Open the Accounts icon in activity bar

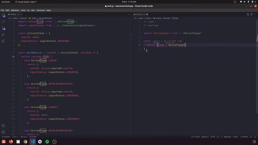coord(3,126)
